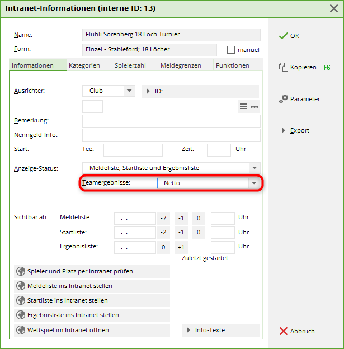This screenshot has width=344, height=349.
Task: Click the 0 button in Ergebnisliste row
Action: (163, 247)
